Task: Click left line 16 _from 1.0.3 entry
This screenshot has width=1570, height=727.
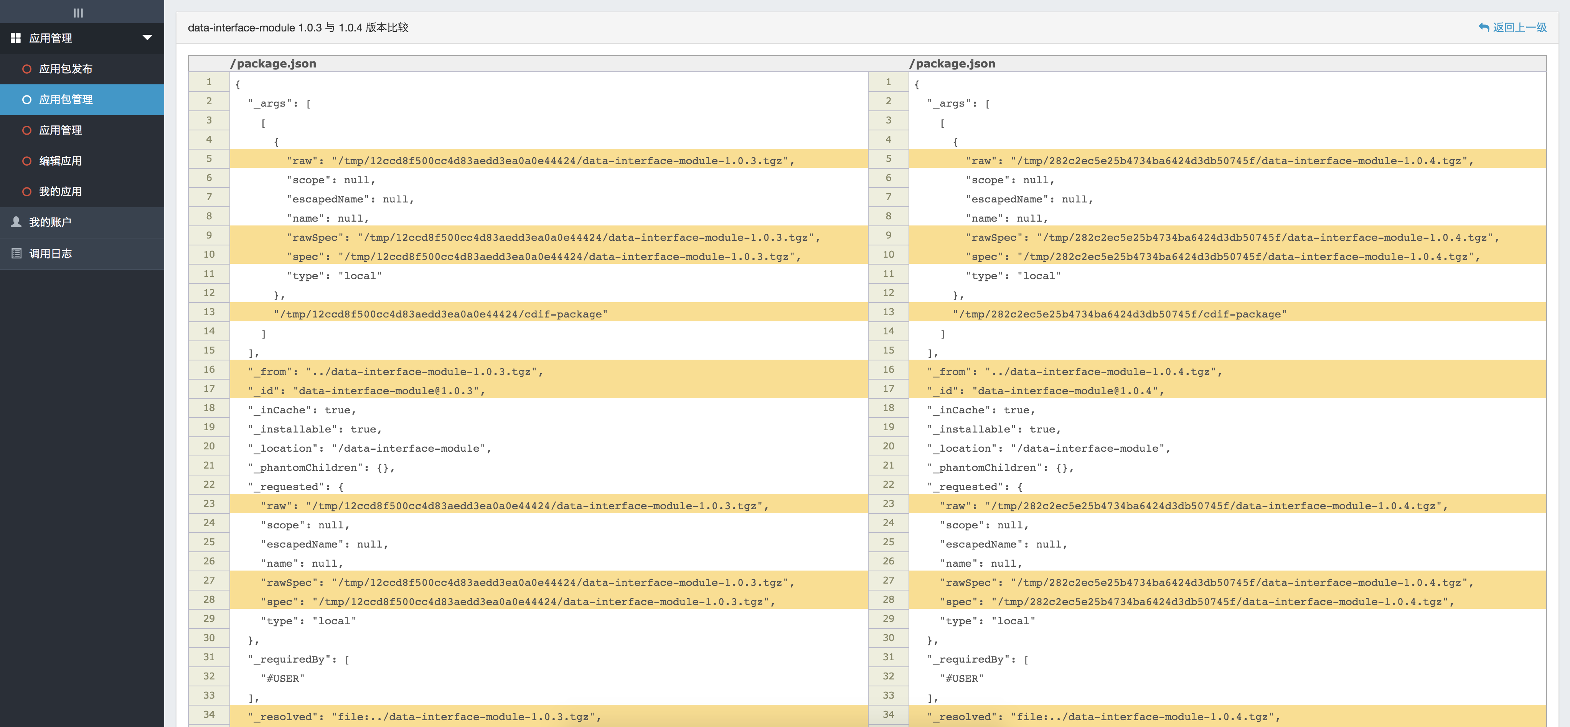Action: coord(396,372)
